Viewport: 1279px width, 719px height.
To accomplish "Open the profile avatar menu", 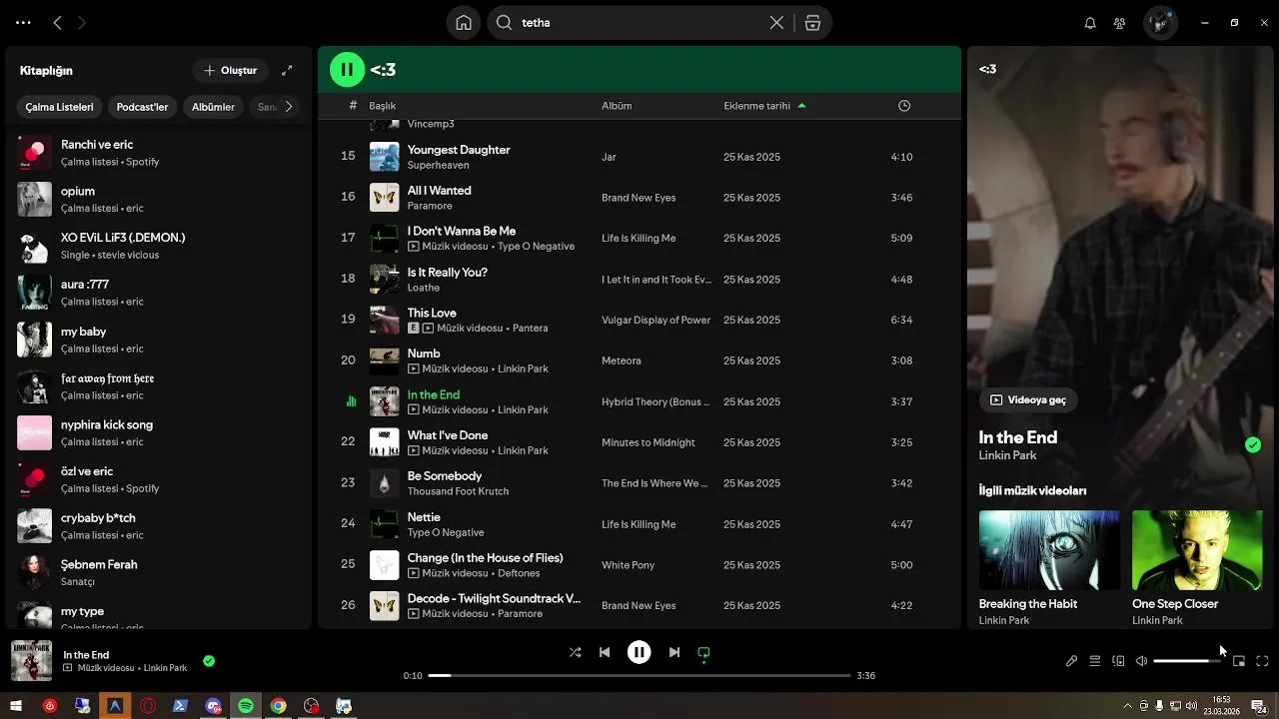I will click(x=1160, y=23).
